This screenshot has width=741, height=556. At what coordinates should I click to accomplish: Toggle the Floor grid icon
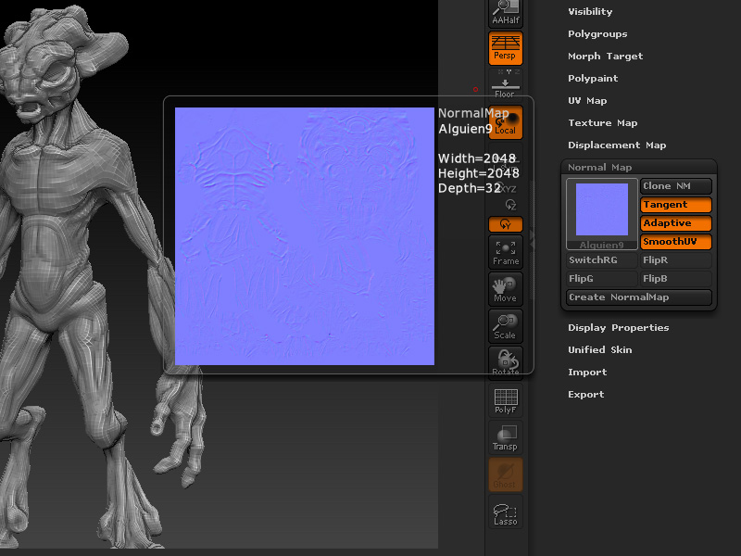505,84
